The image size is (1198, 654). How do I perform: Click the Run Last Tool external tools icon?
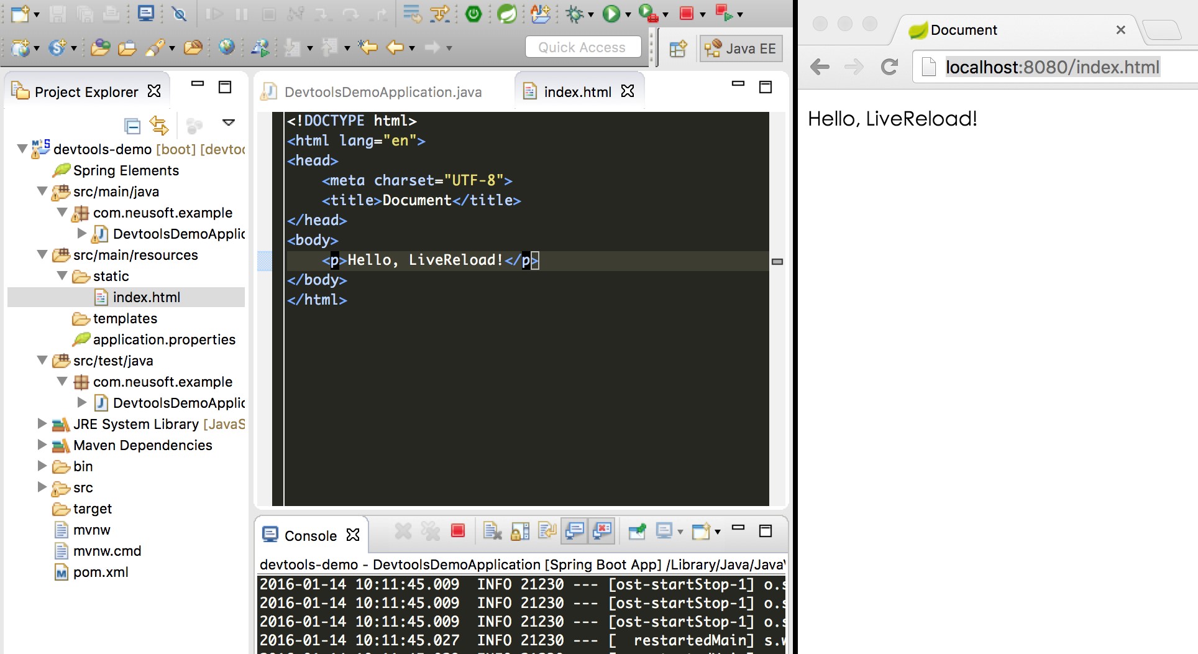point(647,14)
